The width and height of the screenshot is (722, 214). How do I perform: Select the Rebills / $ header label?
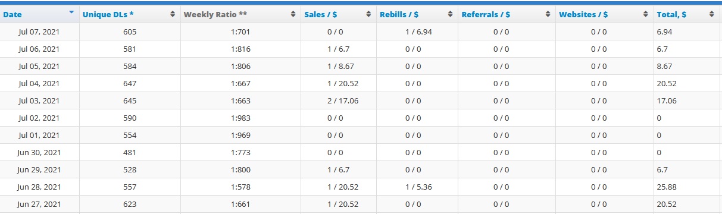399,14
